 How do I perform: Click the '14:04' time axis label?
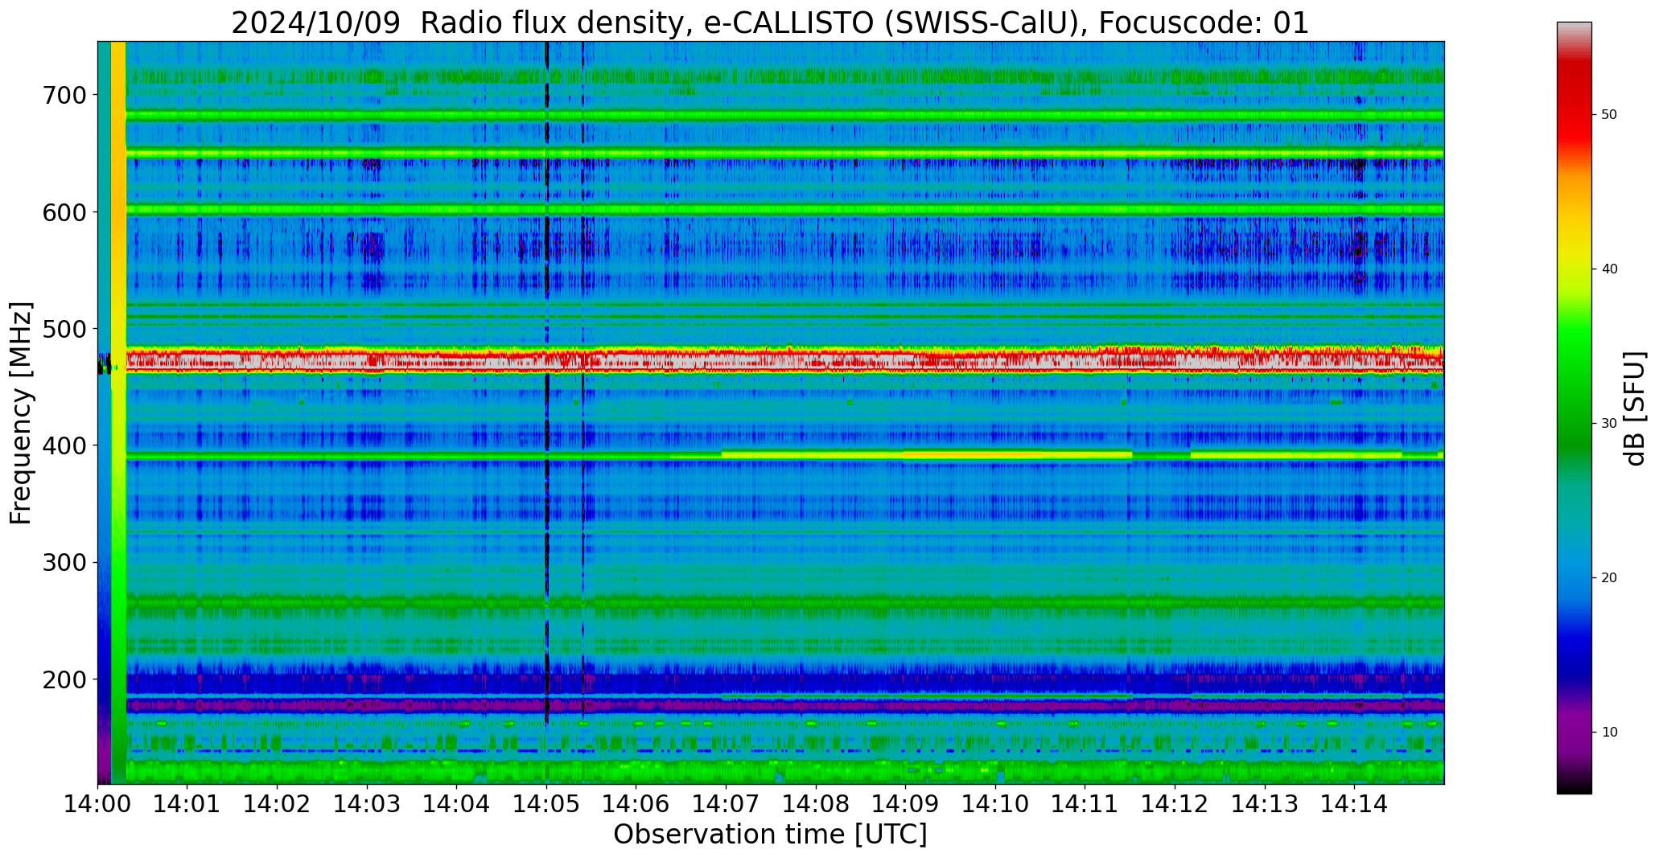[x=457, y=803]
